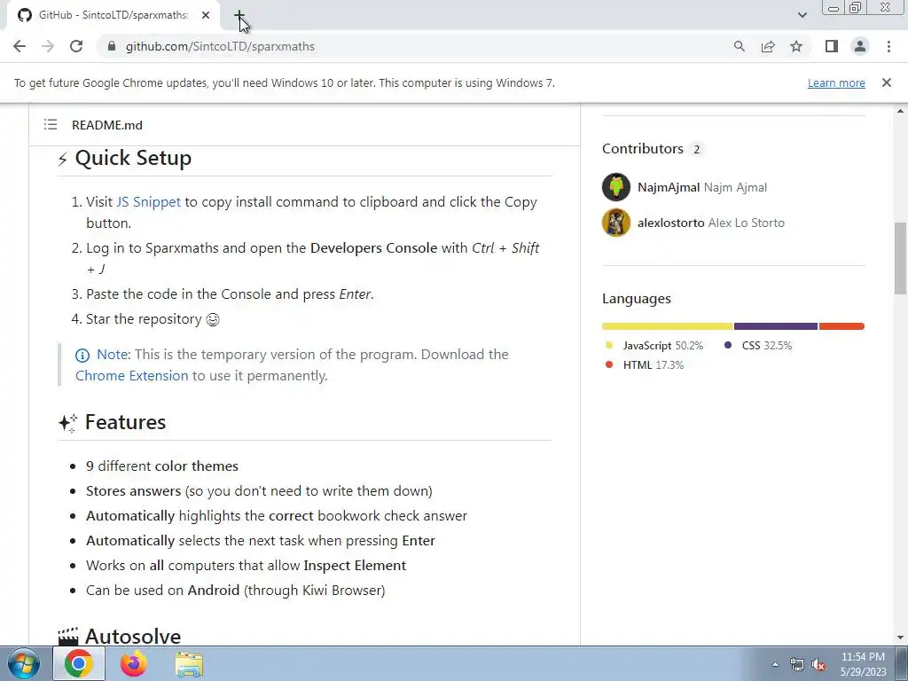Screen dimensions: 908x681
Task: Launch Firefox from the taskbar
Action: point(134,663)
